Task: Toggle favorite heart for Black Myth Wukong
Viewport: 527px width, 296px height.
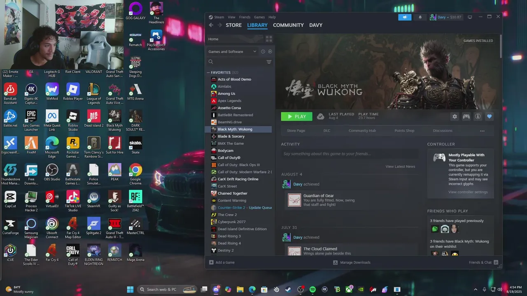Action: pyautogui.click(x=489, y=116)
